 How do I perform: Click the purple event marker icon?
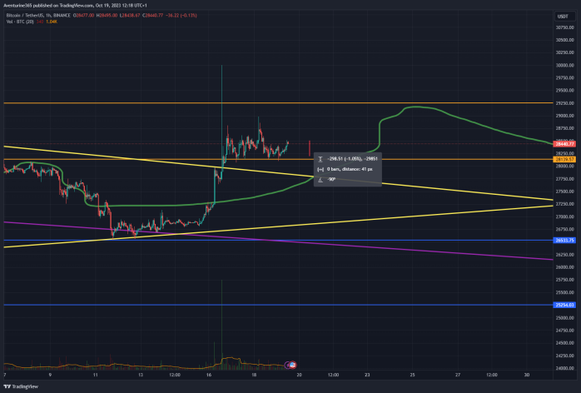[287, 366]
